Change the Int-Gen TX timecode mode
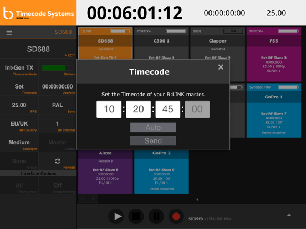Viewport: 306px width, 229px height. point(19,68)
